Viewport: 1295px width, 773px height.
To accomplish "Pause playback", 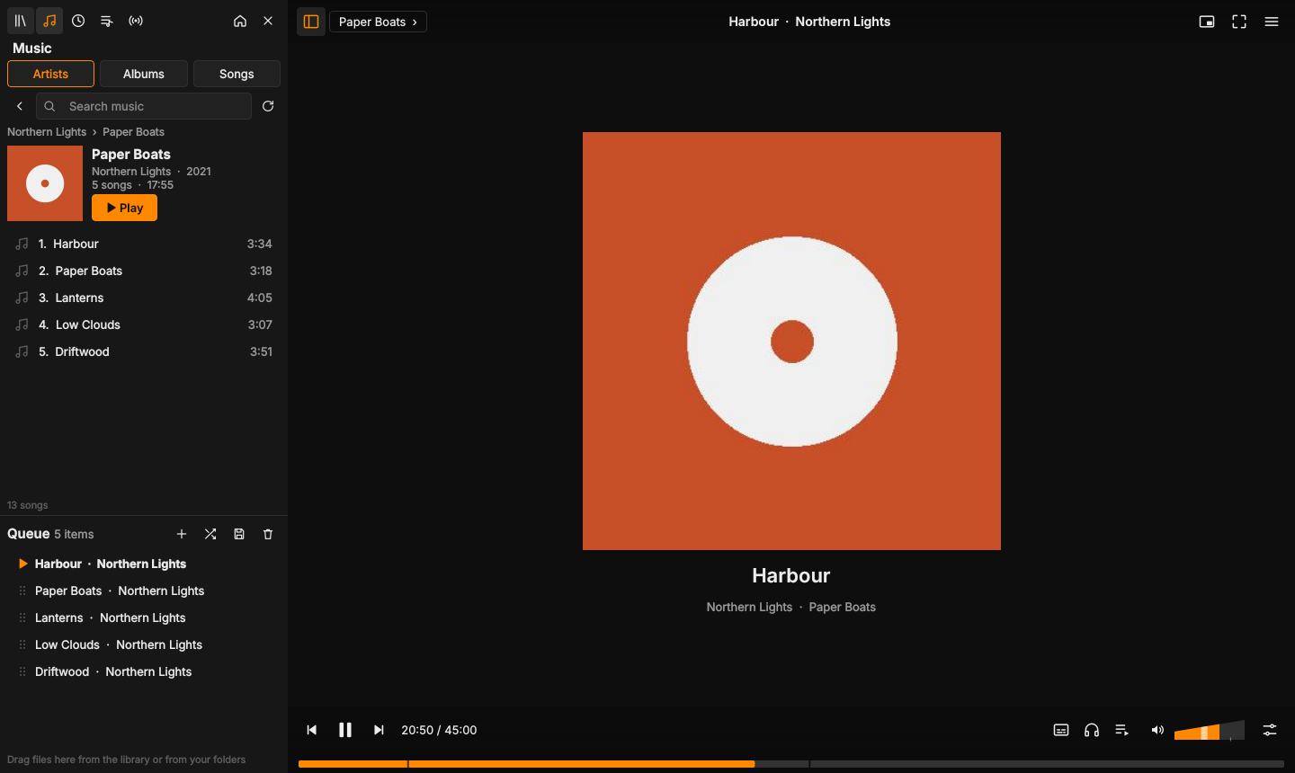I will [x=345, y=730].
